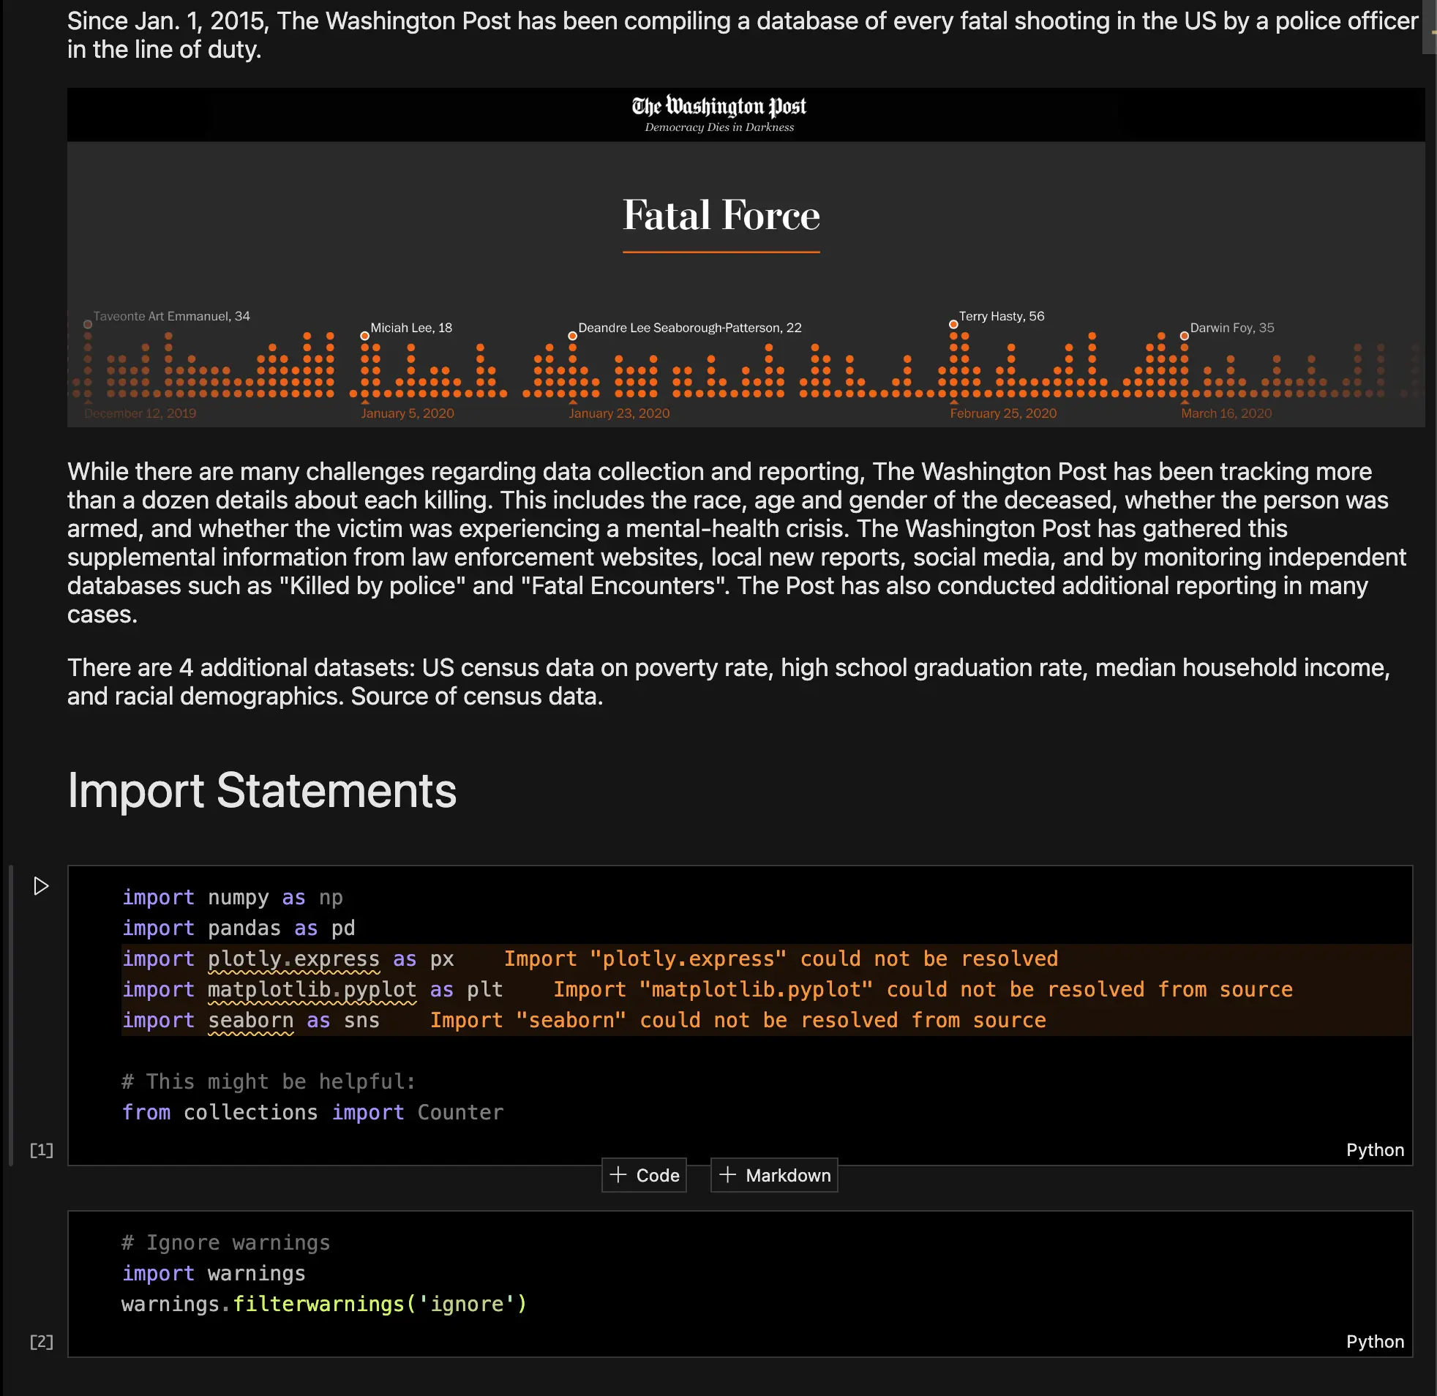
Task: Click the January 5, 2020 date label
Action: click(408, 413)
